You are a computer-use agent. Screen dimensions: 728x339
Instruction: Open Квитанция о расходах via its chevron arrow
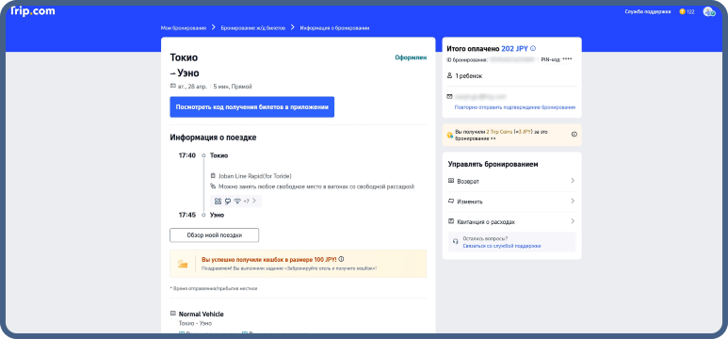pos(573,221)
